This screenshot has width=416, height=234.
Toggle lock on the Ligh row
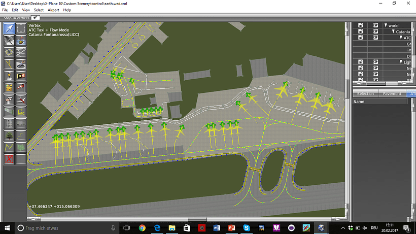pyautogui.click(x=360, y=62)
